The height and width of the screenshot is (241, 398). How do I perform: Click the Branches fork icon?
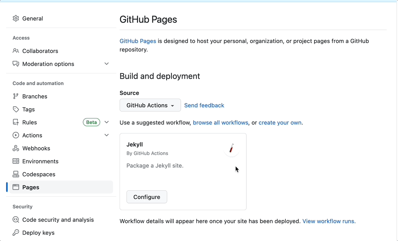(15, 96)
